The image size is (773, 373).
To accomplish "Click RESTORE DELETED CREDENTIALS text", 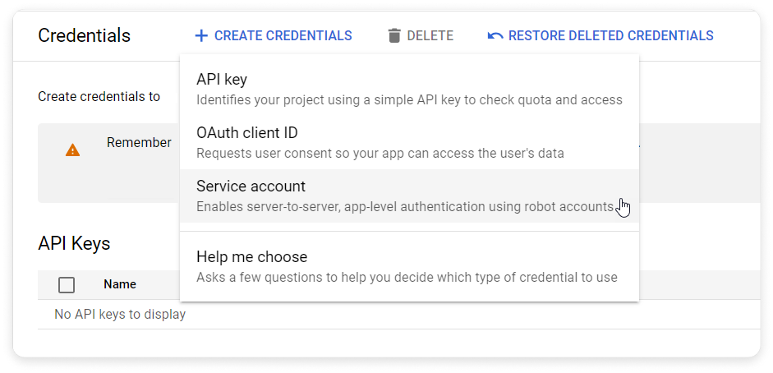I will click(x=611, y=35).
